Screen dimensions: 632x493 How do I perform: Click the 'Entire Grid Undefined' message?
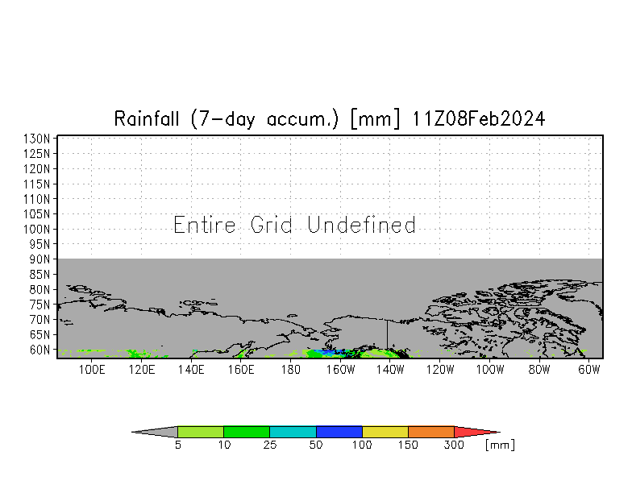294,225
